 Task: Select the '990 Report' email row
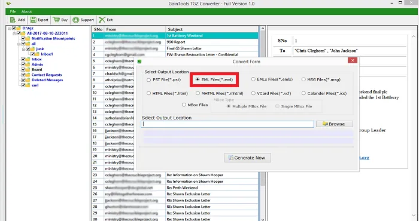pyautogui.click(x=175, y=42)
